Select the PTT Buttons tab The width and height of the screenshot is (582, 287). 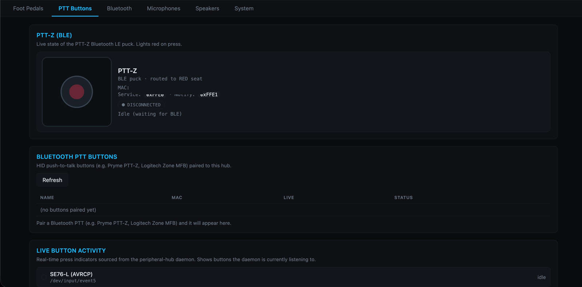[75, 8]
